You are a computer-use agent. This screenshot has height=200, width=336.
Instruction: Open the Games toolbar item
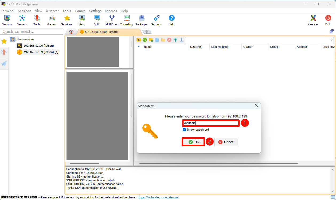pos(52,20)
